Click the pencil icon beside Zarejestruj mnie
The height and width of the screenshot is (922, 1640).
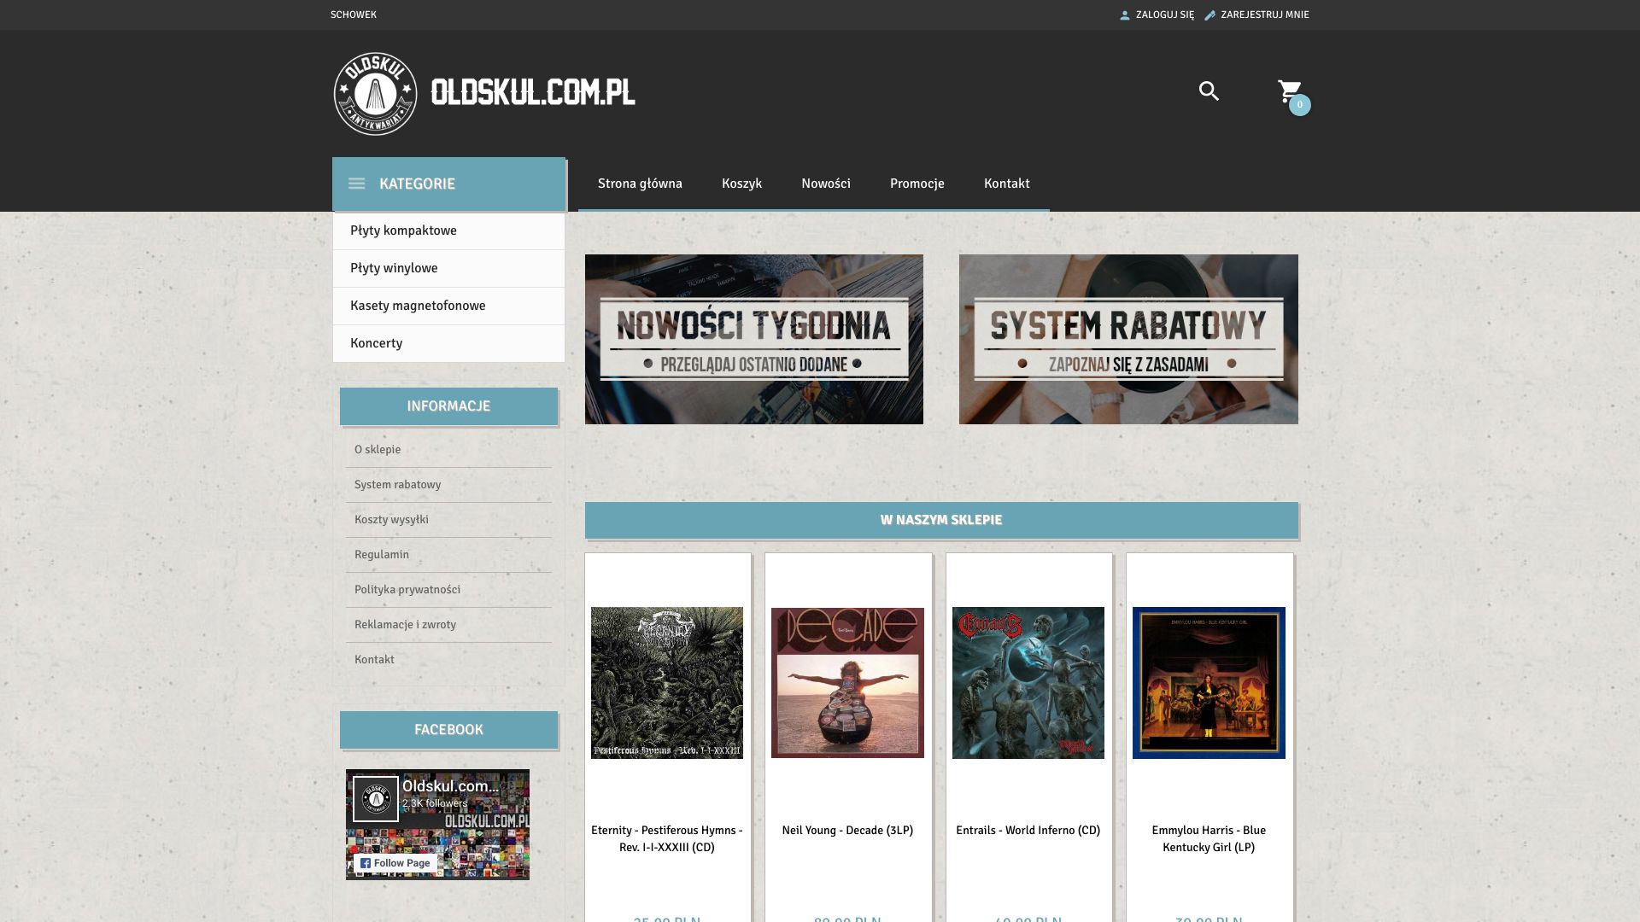1209,15
